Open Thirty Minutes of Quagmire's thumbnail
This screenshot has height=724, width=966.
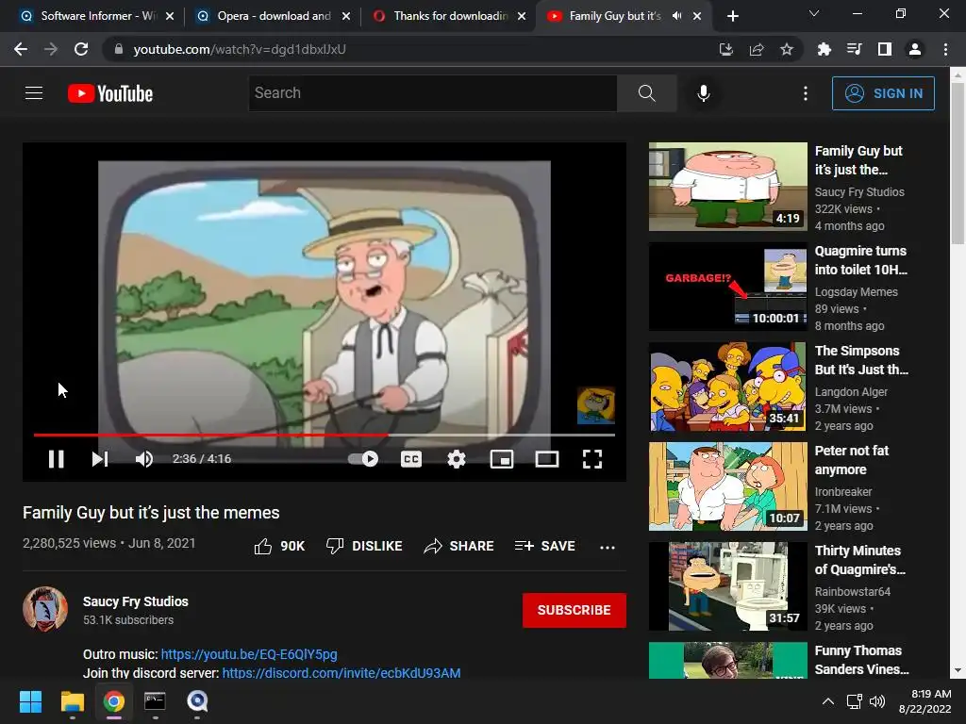click(727, 586)
